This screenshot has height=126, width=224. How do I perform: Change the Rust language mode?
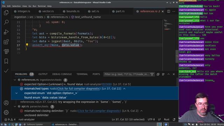click(167, 119)
